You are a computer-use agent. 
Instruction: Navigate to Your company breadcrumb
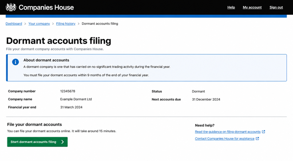click(x=39, y=23)
